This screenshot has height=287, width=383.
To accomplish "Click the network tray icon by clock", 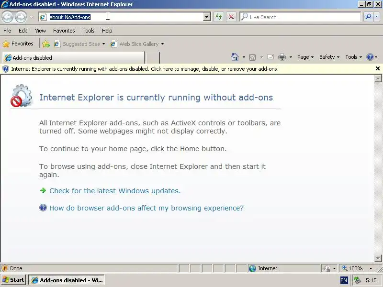I will point(357,280).
